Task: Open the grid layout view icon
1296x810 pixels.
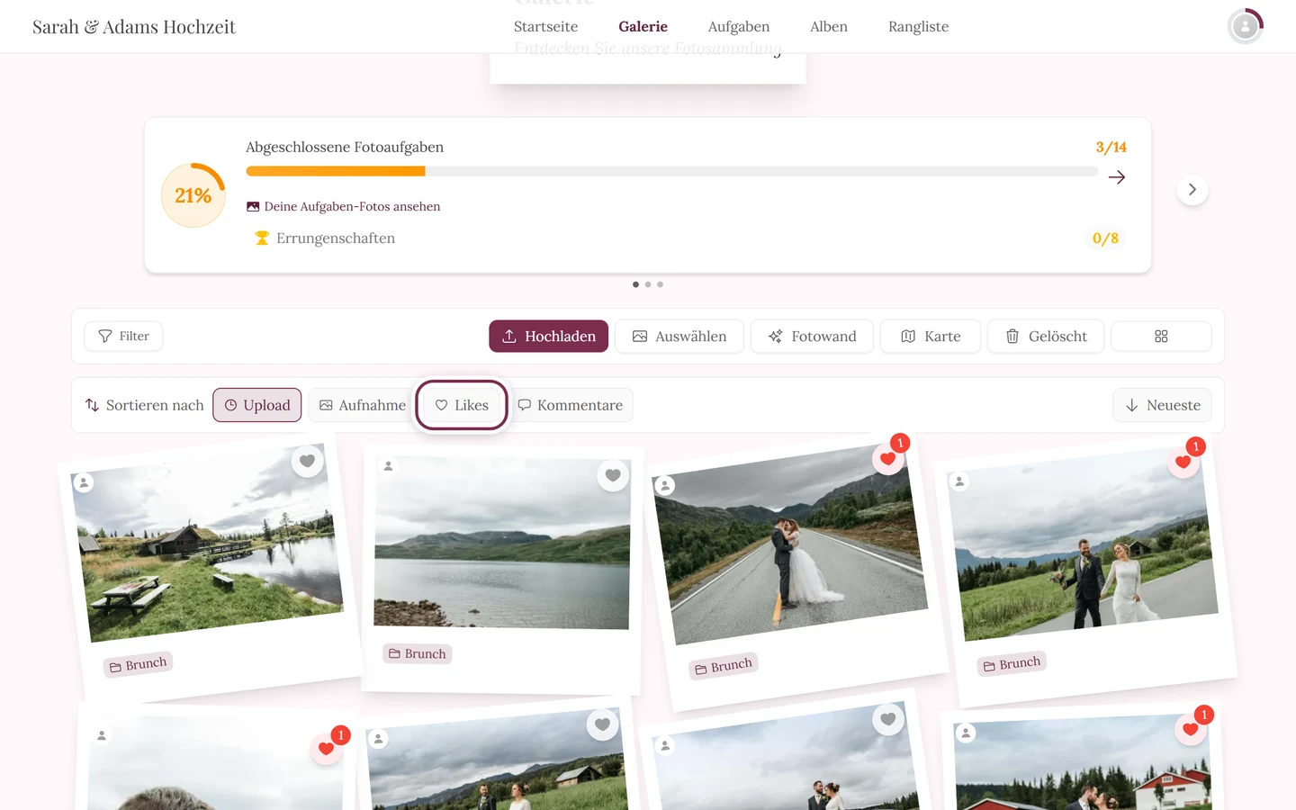Action: pyautogui.click(x=1161, y=336)
